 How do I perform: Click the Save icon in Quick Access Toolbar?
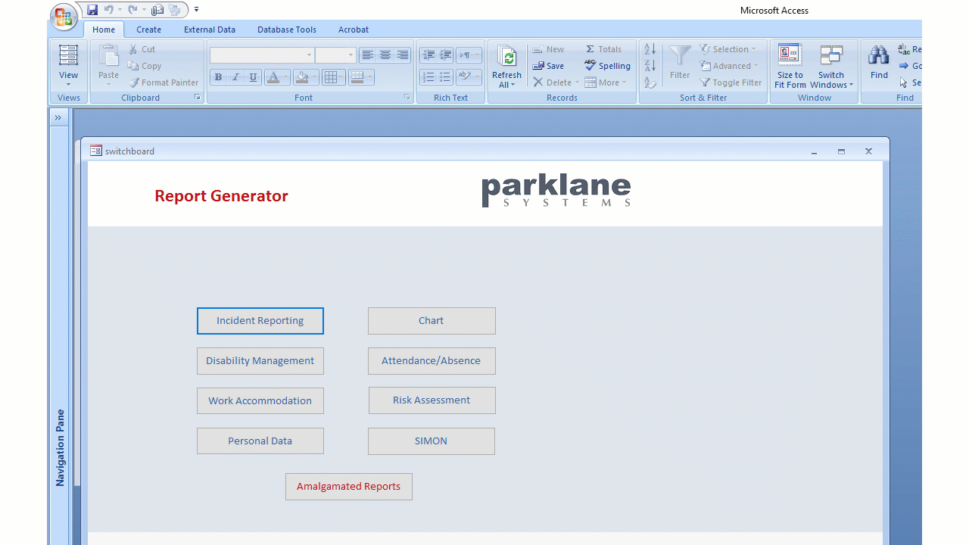coord(92,10)
